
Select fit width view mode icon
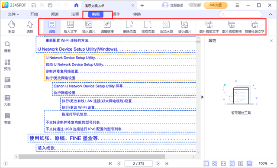223,164
